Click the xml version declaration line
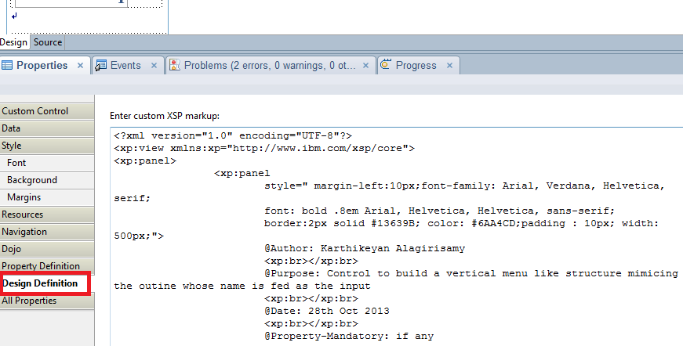 [x=233, y=135]
